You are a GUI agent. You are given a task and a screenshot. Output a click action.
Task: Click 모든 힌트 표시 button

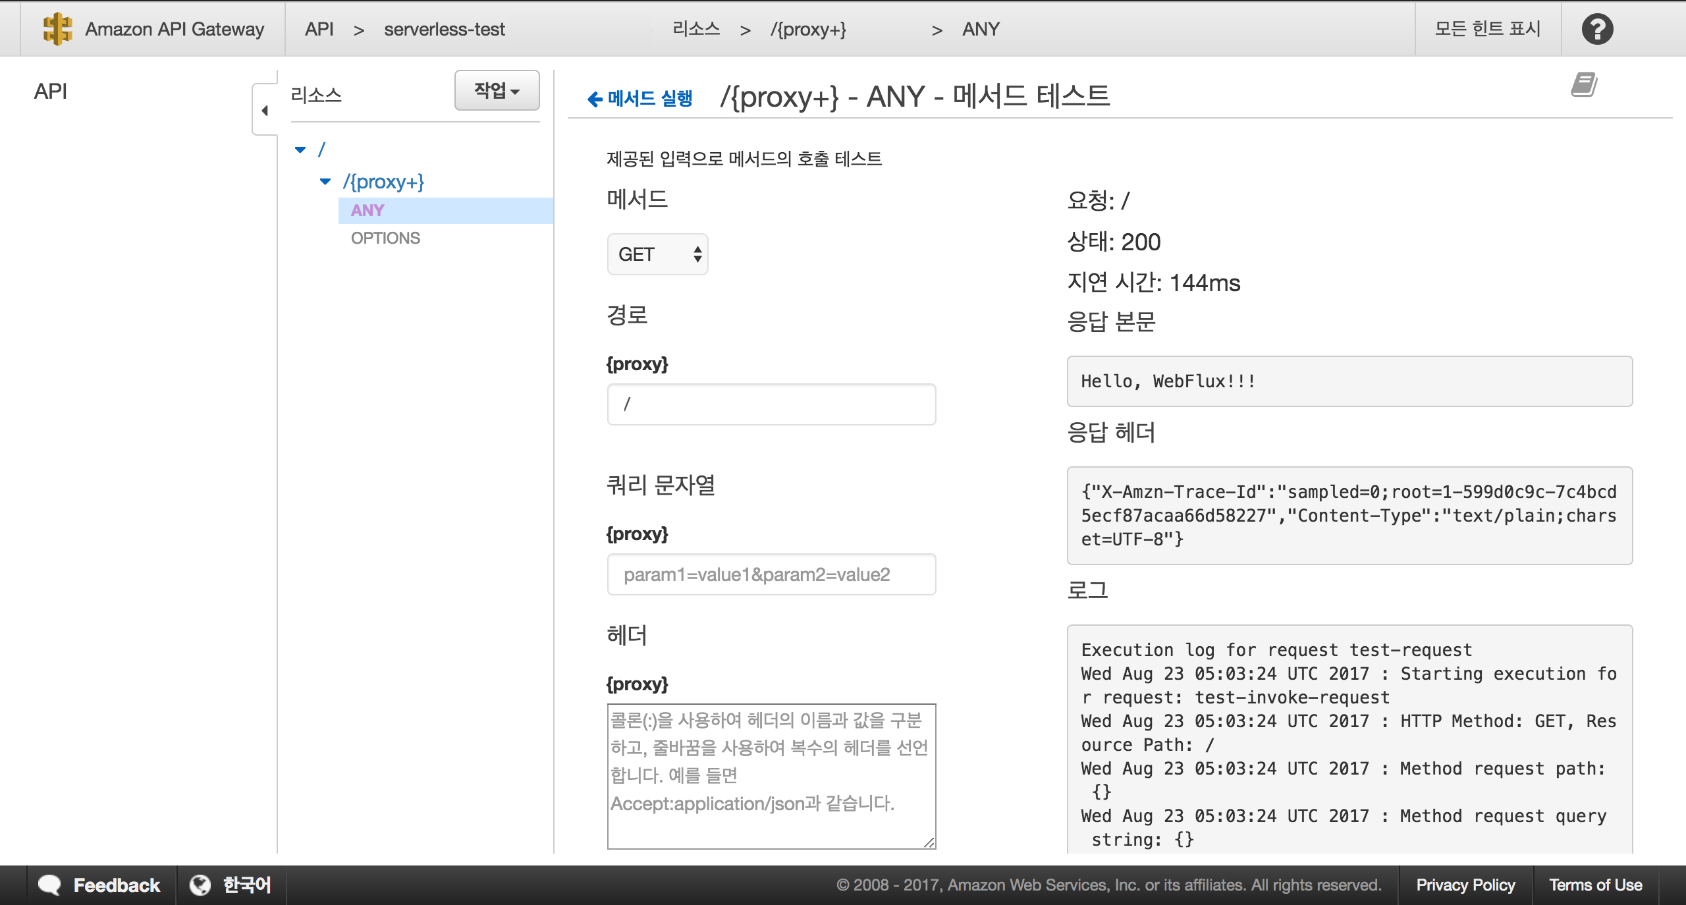click(1487, 29)
